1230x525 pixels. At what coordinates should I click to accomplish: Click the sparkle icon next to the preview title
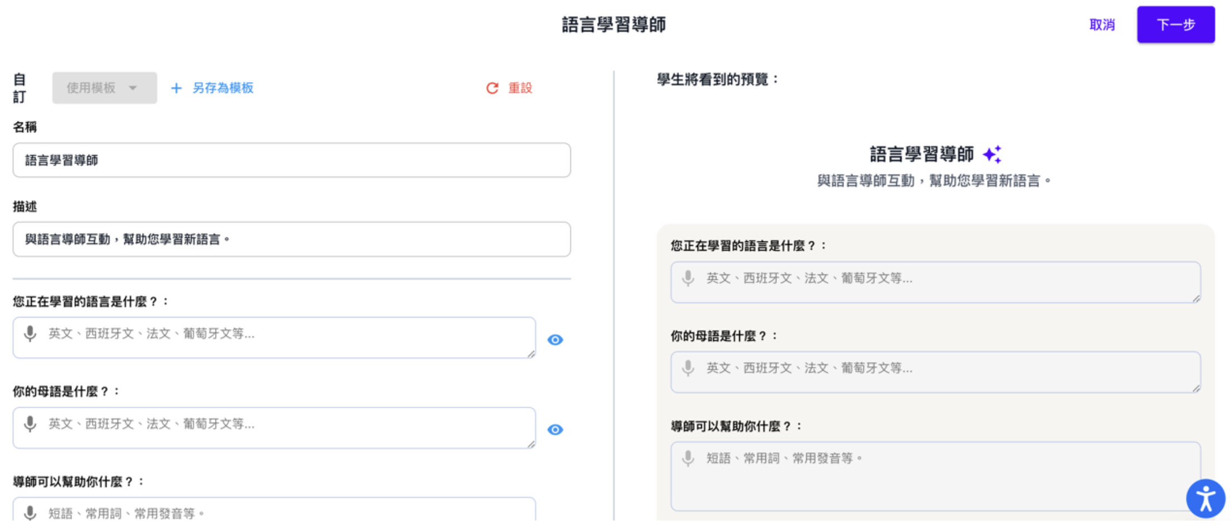[x=994, y=155]
